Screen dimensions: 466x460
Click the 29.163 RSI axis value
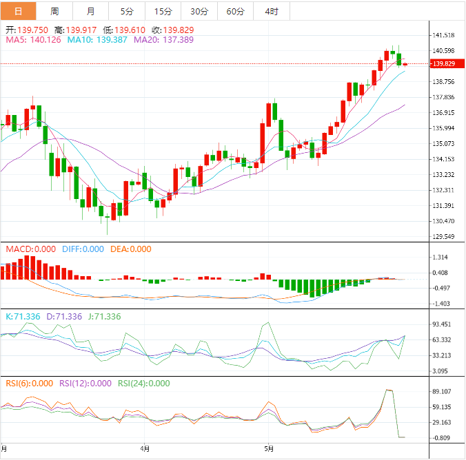coord(441,422)
